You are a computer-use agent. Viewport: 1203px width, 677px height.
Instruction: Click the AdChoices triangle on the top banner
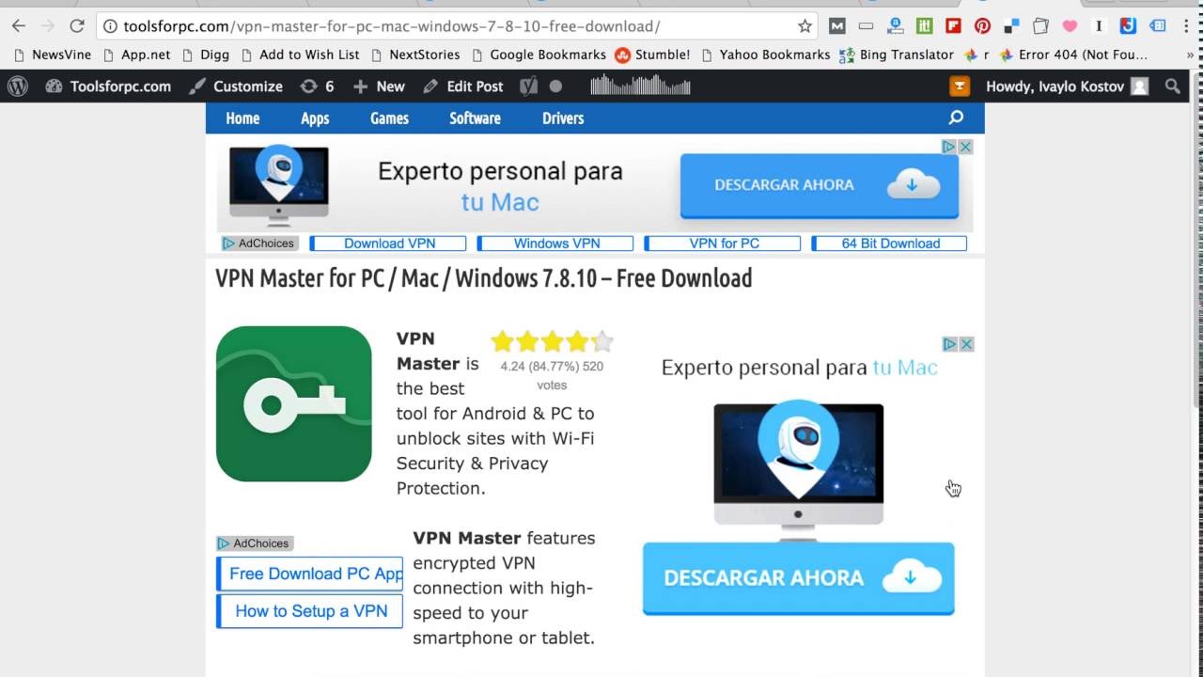(x=949, y=147)
